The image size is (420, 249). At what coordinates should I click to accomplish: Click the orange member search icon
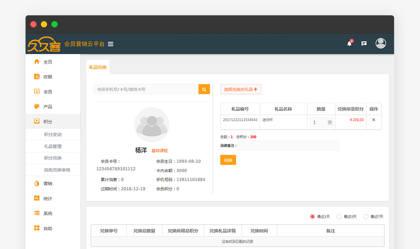(204, 89)
